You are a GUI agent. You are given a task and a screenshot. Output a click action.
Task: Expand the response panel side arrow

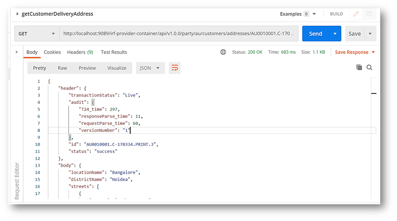pyautogui.click(x=17, y=52)
